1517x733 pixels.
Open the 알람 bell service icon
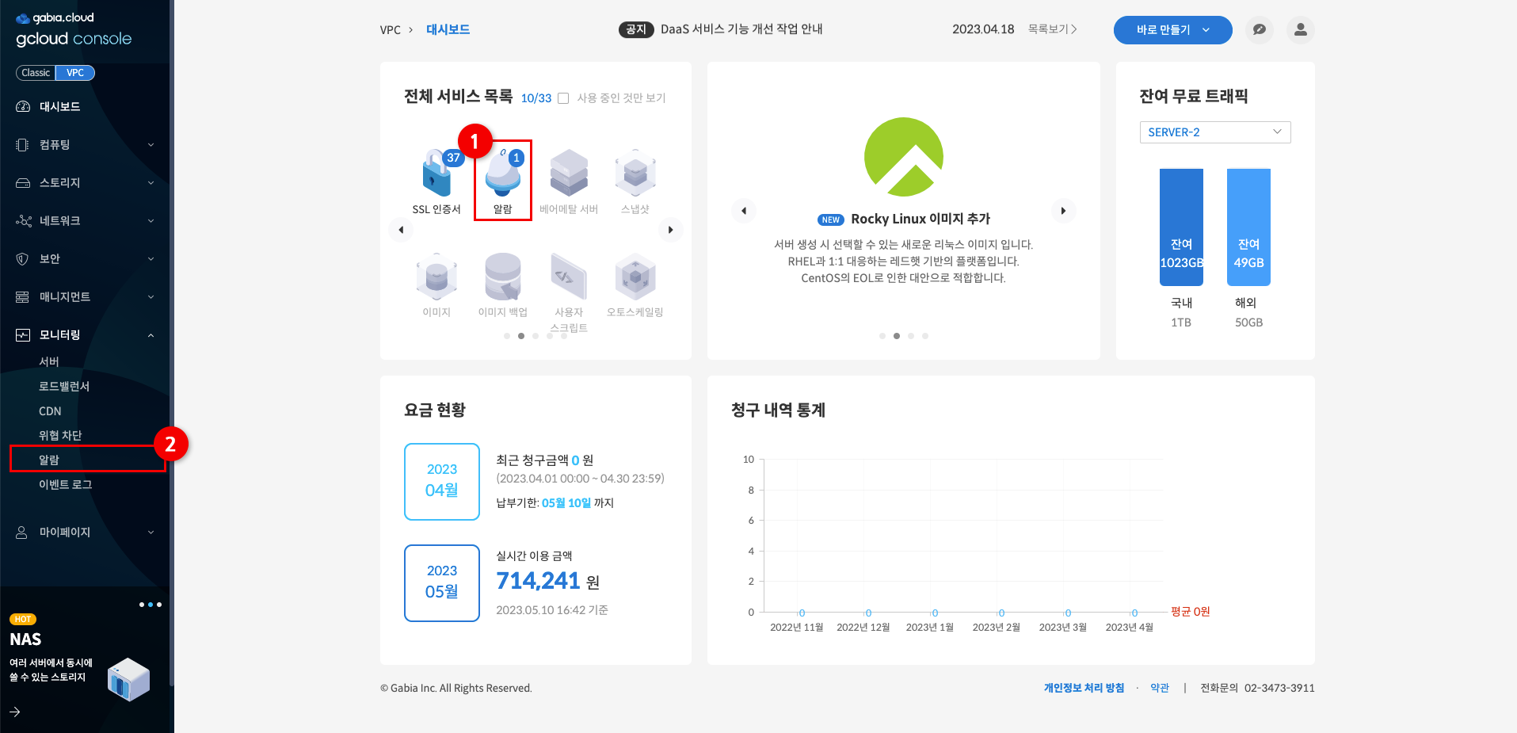pos(503,174)
